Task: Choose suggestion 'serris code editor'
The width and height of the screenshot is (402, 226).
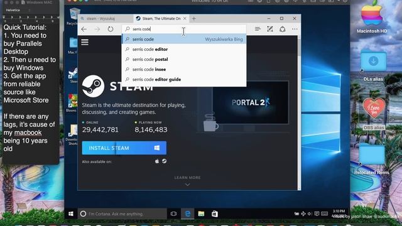Action: click(184, 49)
